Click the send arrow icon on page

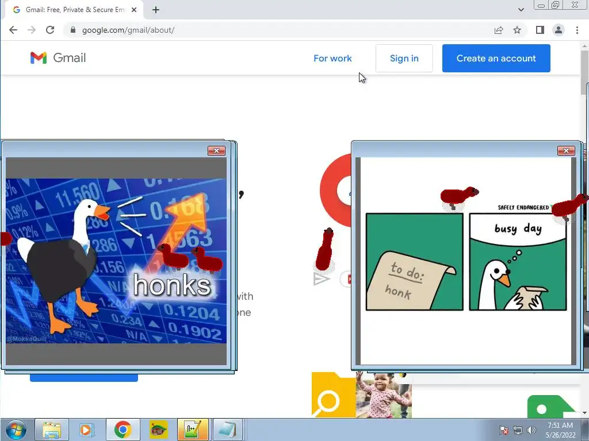[x=321, y=279]
